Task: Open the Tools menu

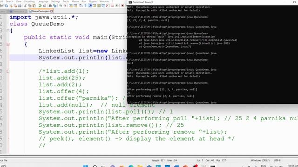Action: click(66, 1)
